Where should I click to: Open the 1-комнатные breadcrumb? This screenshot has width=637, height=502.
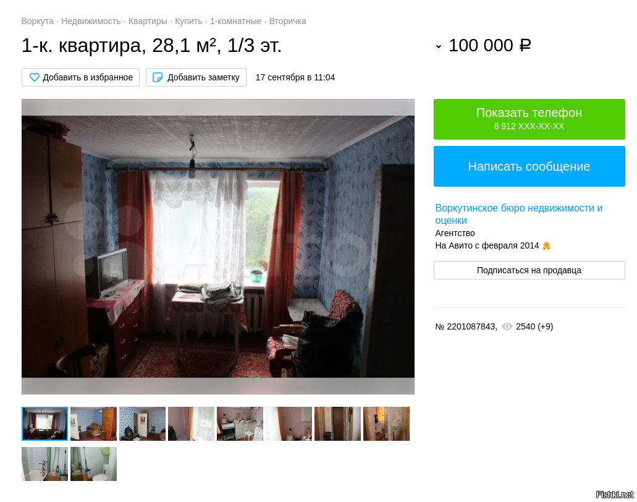tap(235, 21)
